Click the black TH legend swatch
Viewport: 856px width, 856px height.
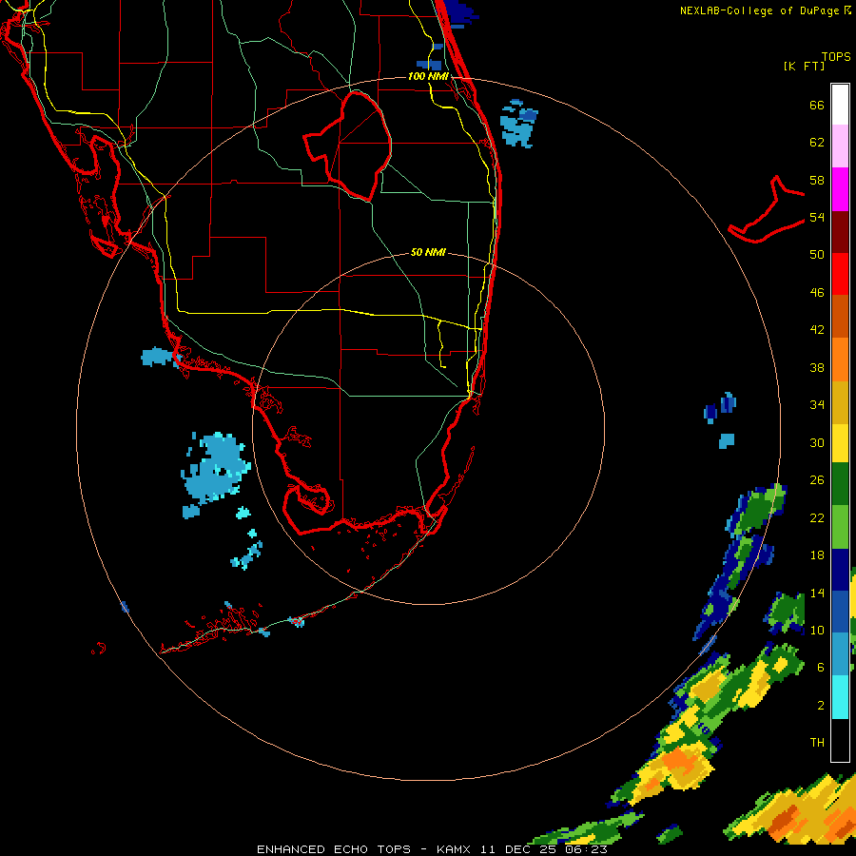(840, 740)
